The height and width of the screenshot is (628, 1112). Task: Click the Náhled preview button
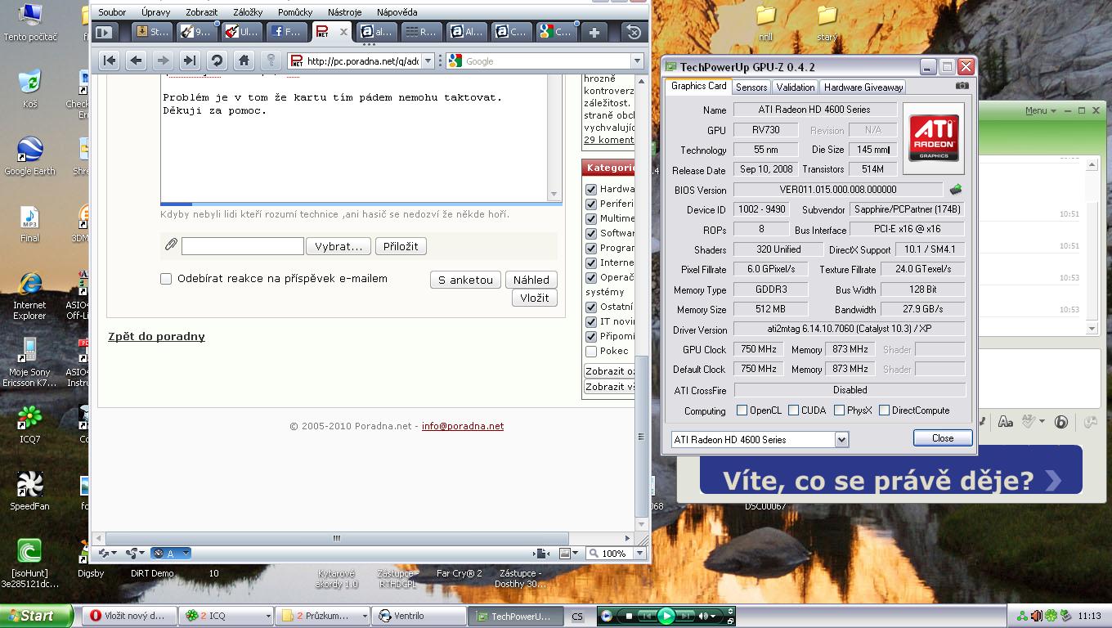click(x=531, y=280)
